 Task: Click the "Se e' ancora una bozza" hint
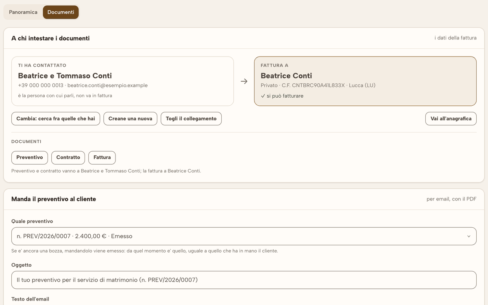(x=144, y=251)
